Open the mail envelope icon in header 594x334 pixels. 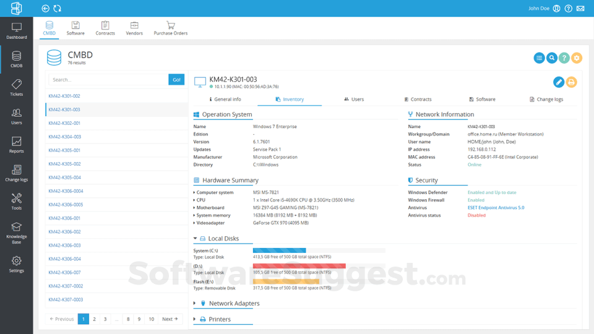pos(580,8)
